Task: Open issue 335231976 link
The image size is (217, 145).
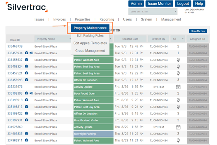Action: 15,87
